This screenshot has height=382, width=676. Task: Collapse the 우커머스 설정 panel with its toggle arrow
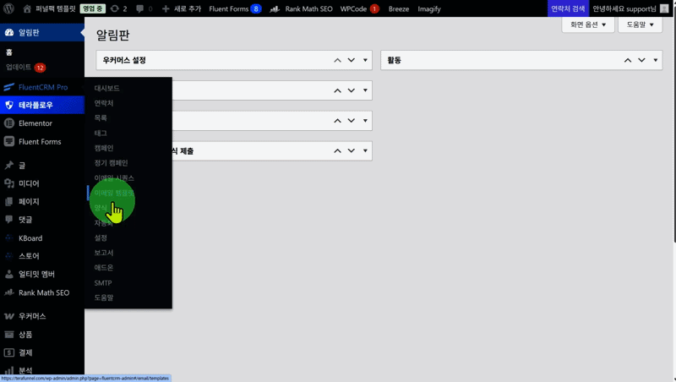tap(365, 61)
